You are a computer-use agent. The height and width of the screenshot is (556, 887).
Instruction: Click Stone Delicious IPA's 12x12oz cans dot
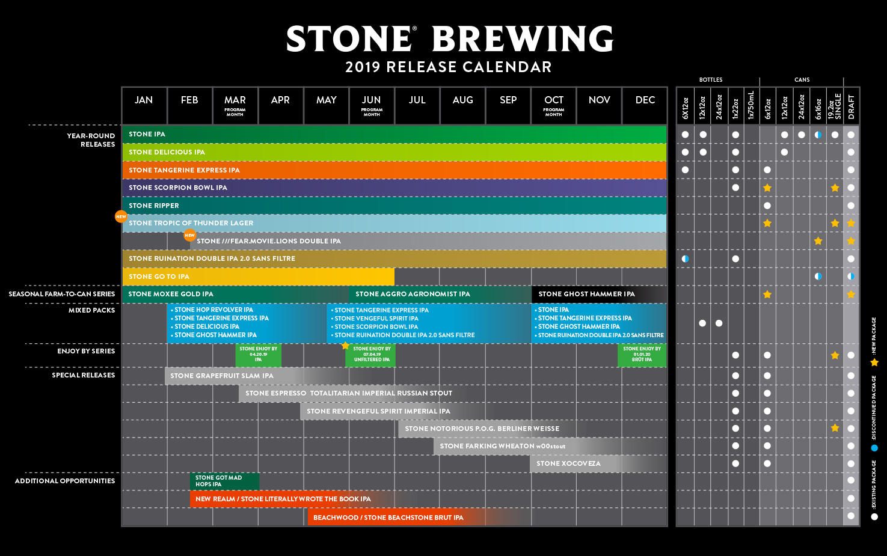(x=785, y=152)
